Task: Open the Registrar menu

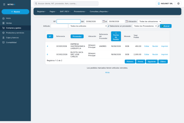Action: (42, 12)
